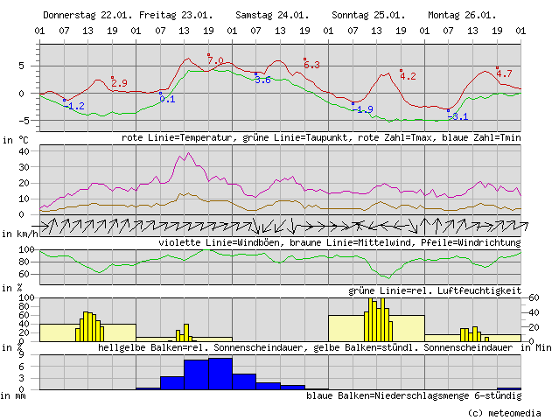This screenshot has width=552, height=420.
Task: Click the (c) meteomedia copyright text
Action: tap(500, 412)
